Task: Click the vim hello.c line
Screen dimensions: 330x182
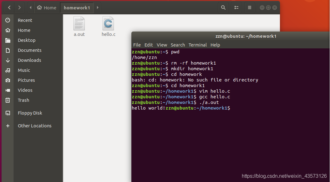Action: pos(181,91)
